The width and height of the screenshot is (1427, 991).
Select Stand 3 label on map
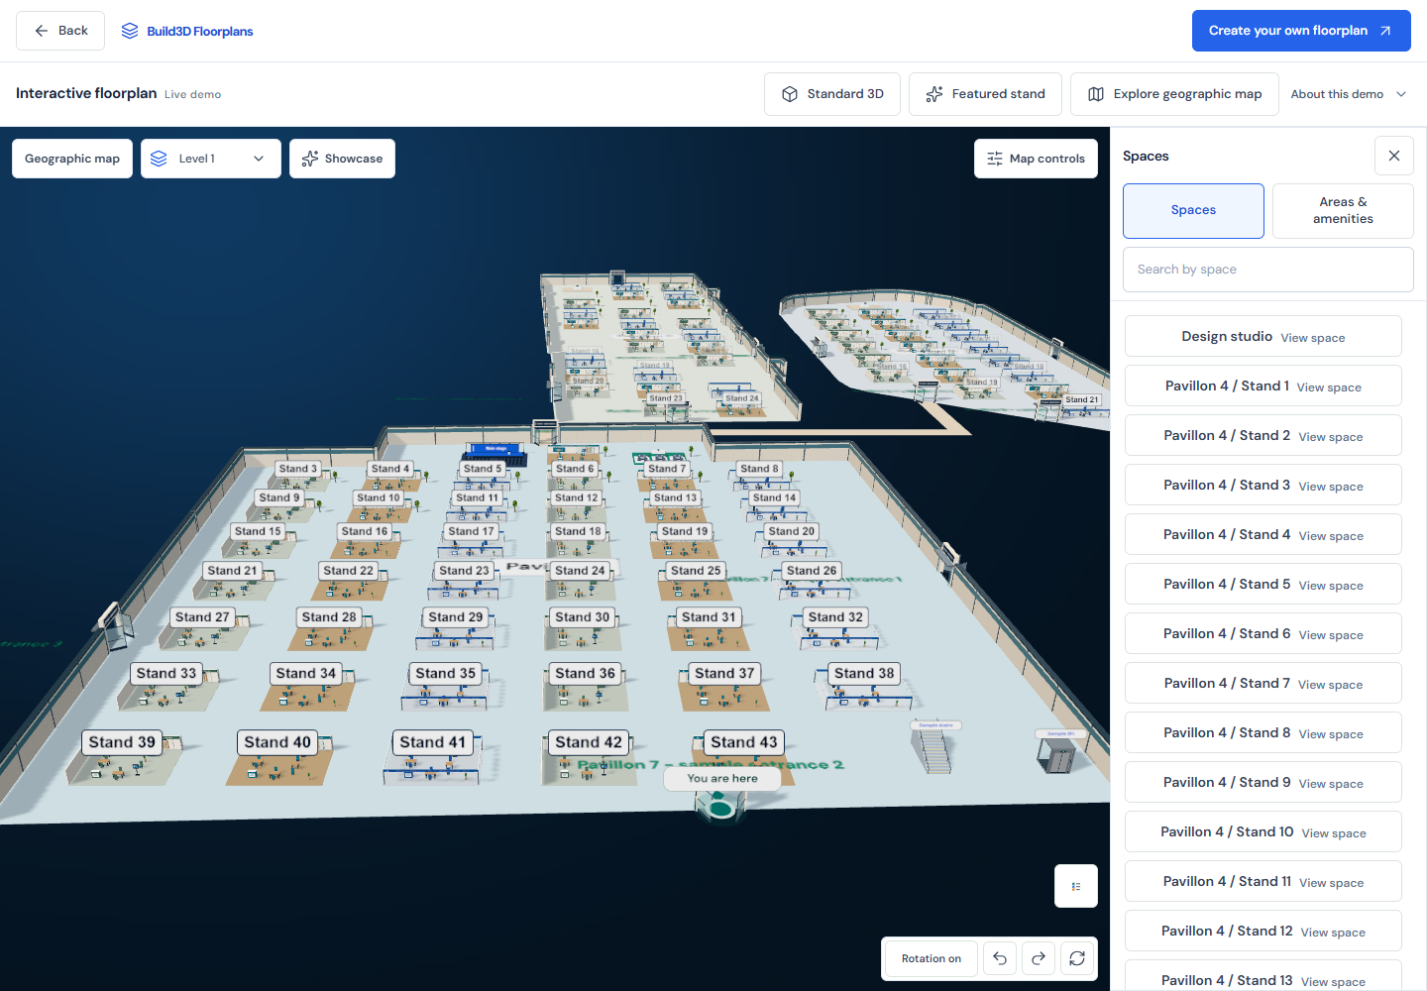(297, 469)
